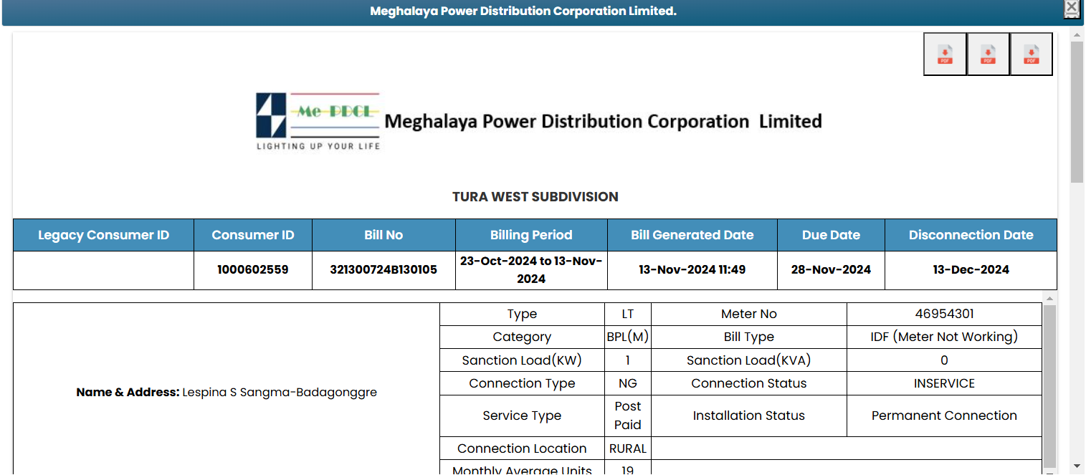
Task: Click the dialog title "Meghalaya Power Distribution Corporation Limited."
Action: tap(523, 11)
